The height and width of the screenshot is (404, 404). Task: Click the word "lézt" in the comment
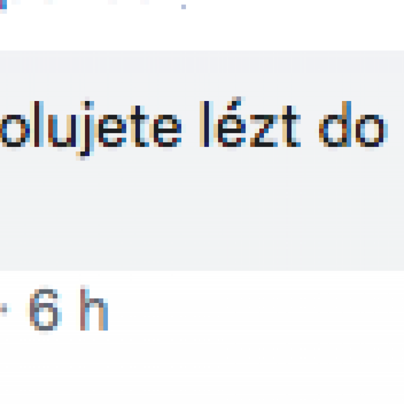coord(250,123)
